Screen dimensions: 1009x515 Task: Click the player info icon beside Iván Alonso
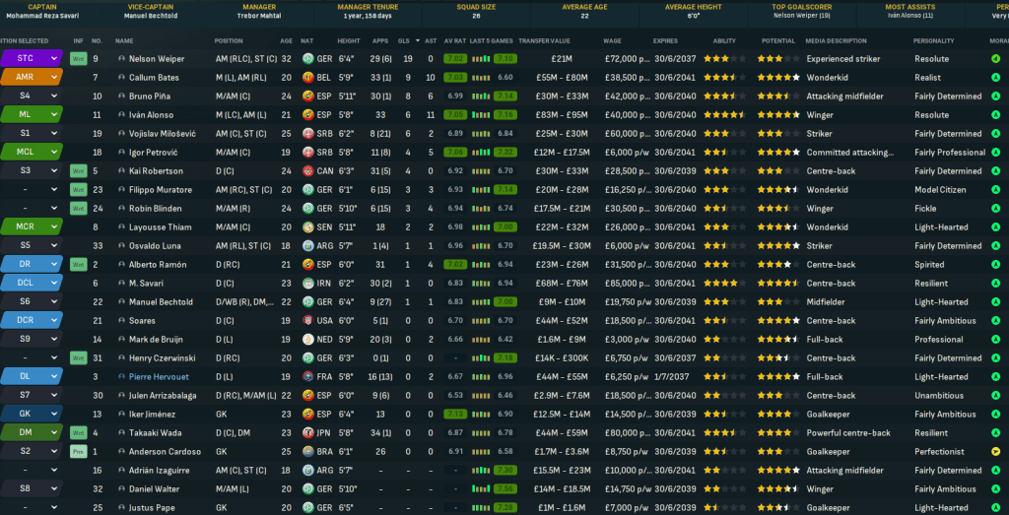click(x=121, y=115)
